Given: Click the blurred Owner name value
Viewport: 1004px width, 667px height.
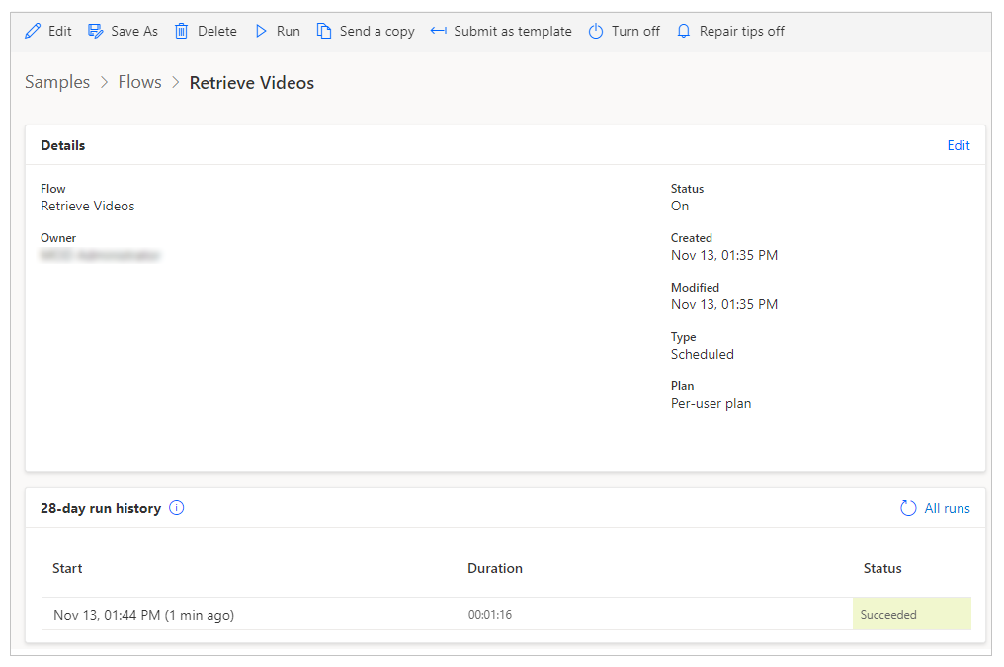Looking at the screenshot, I should coord(100,255).
